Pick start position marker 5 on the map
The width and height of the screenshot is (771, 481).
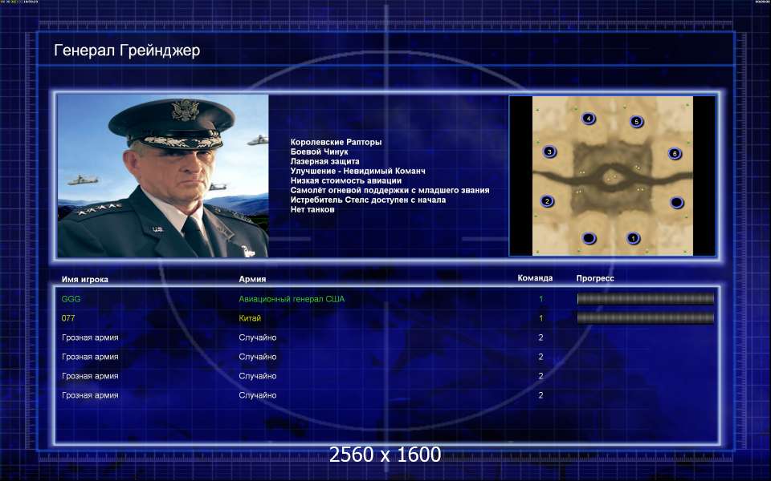[636, 122]
